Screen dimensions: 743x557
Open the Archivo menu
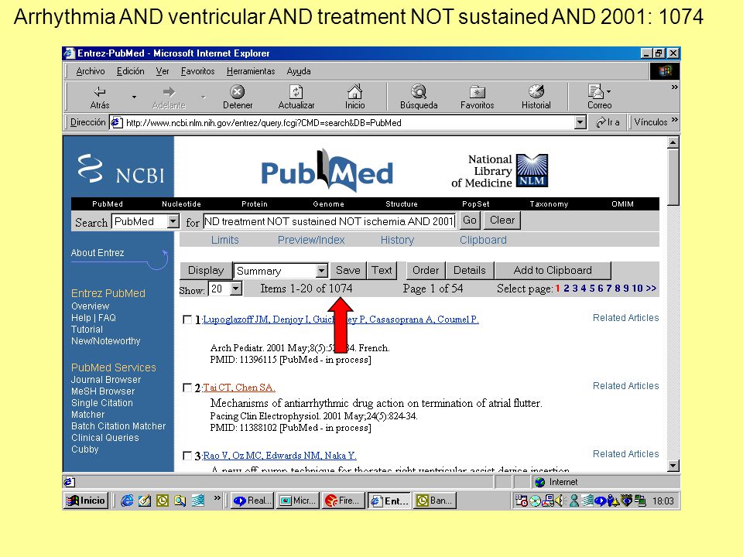pyautogui.click(x=90, y=71)
